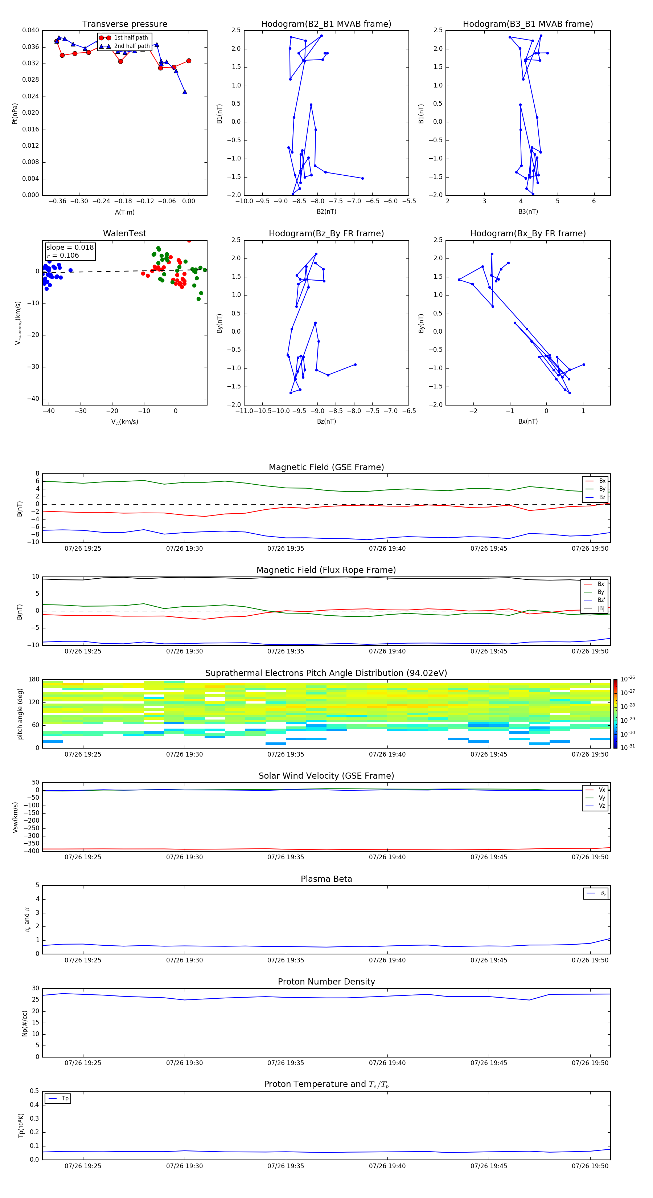Click '07/26 19:45' tick under Plasma Beta plot

pyautogui.click(x=488, y=960)
